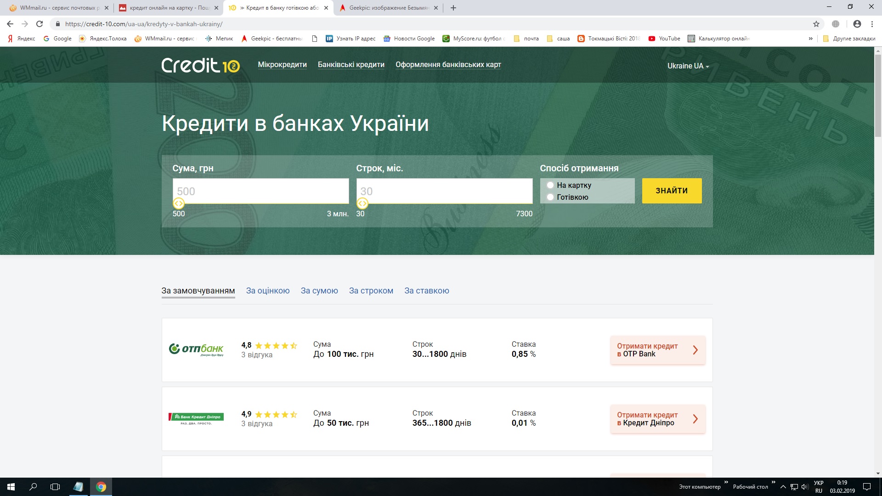Bookmark this page with the star icon
The image size is (882, 496).
click(x=816, y=24)
